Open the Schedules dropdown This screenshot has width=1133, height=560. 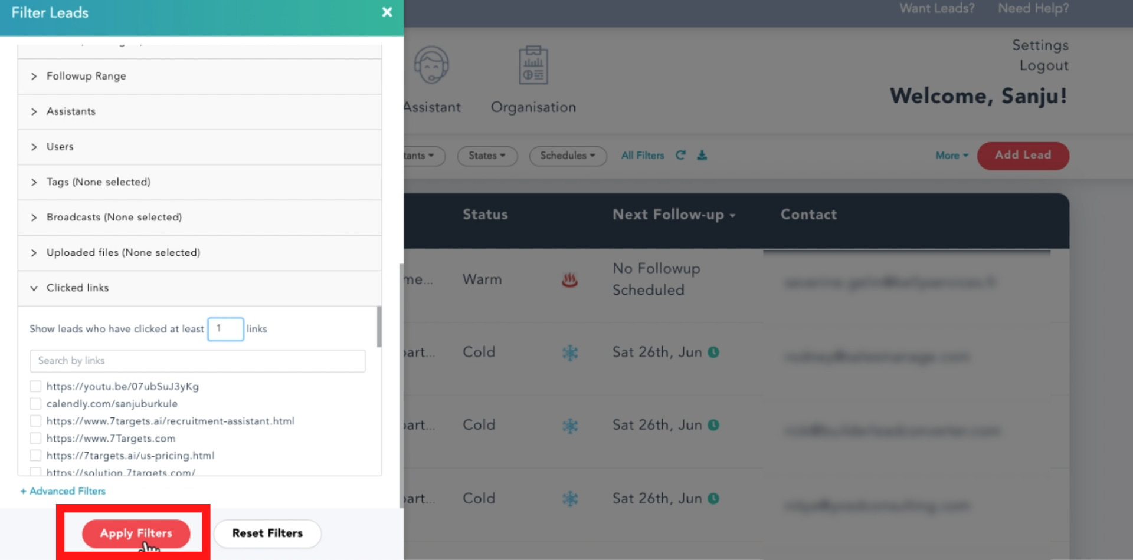(567, 156)
